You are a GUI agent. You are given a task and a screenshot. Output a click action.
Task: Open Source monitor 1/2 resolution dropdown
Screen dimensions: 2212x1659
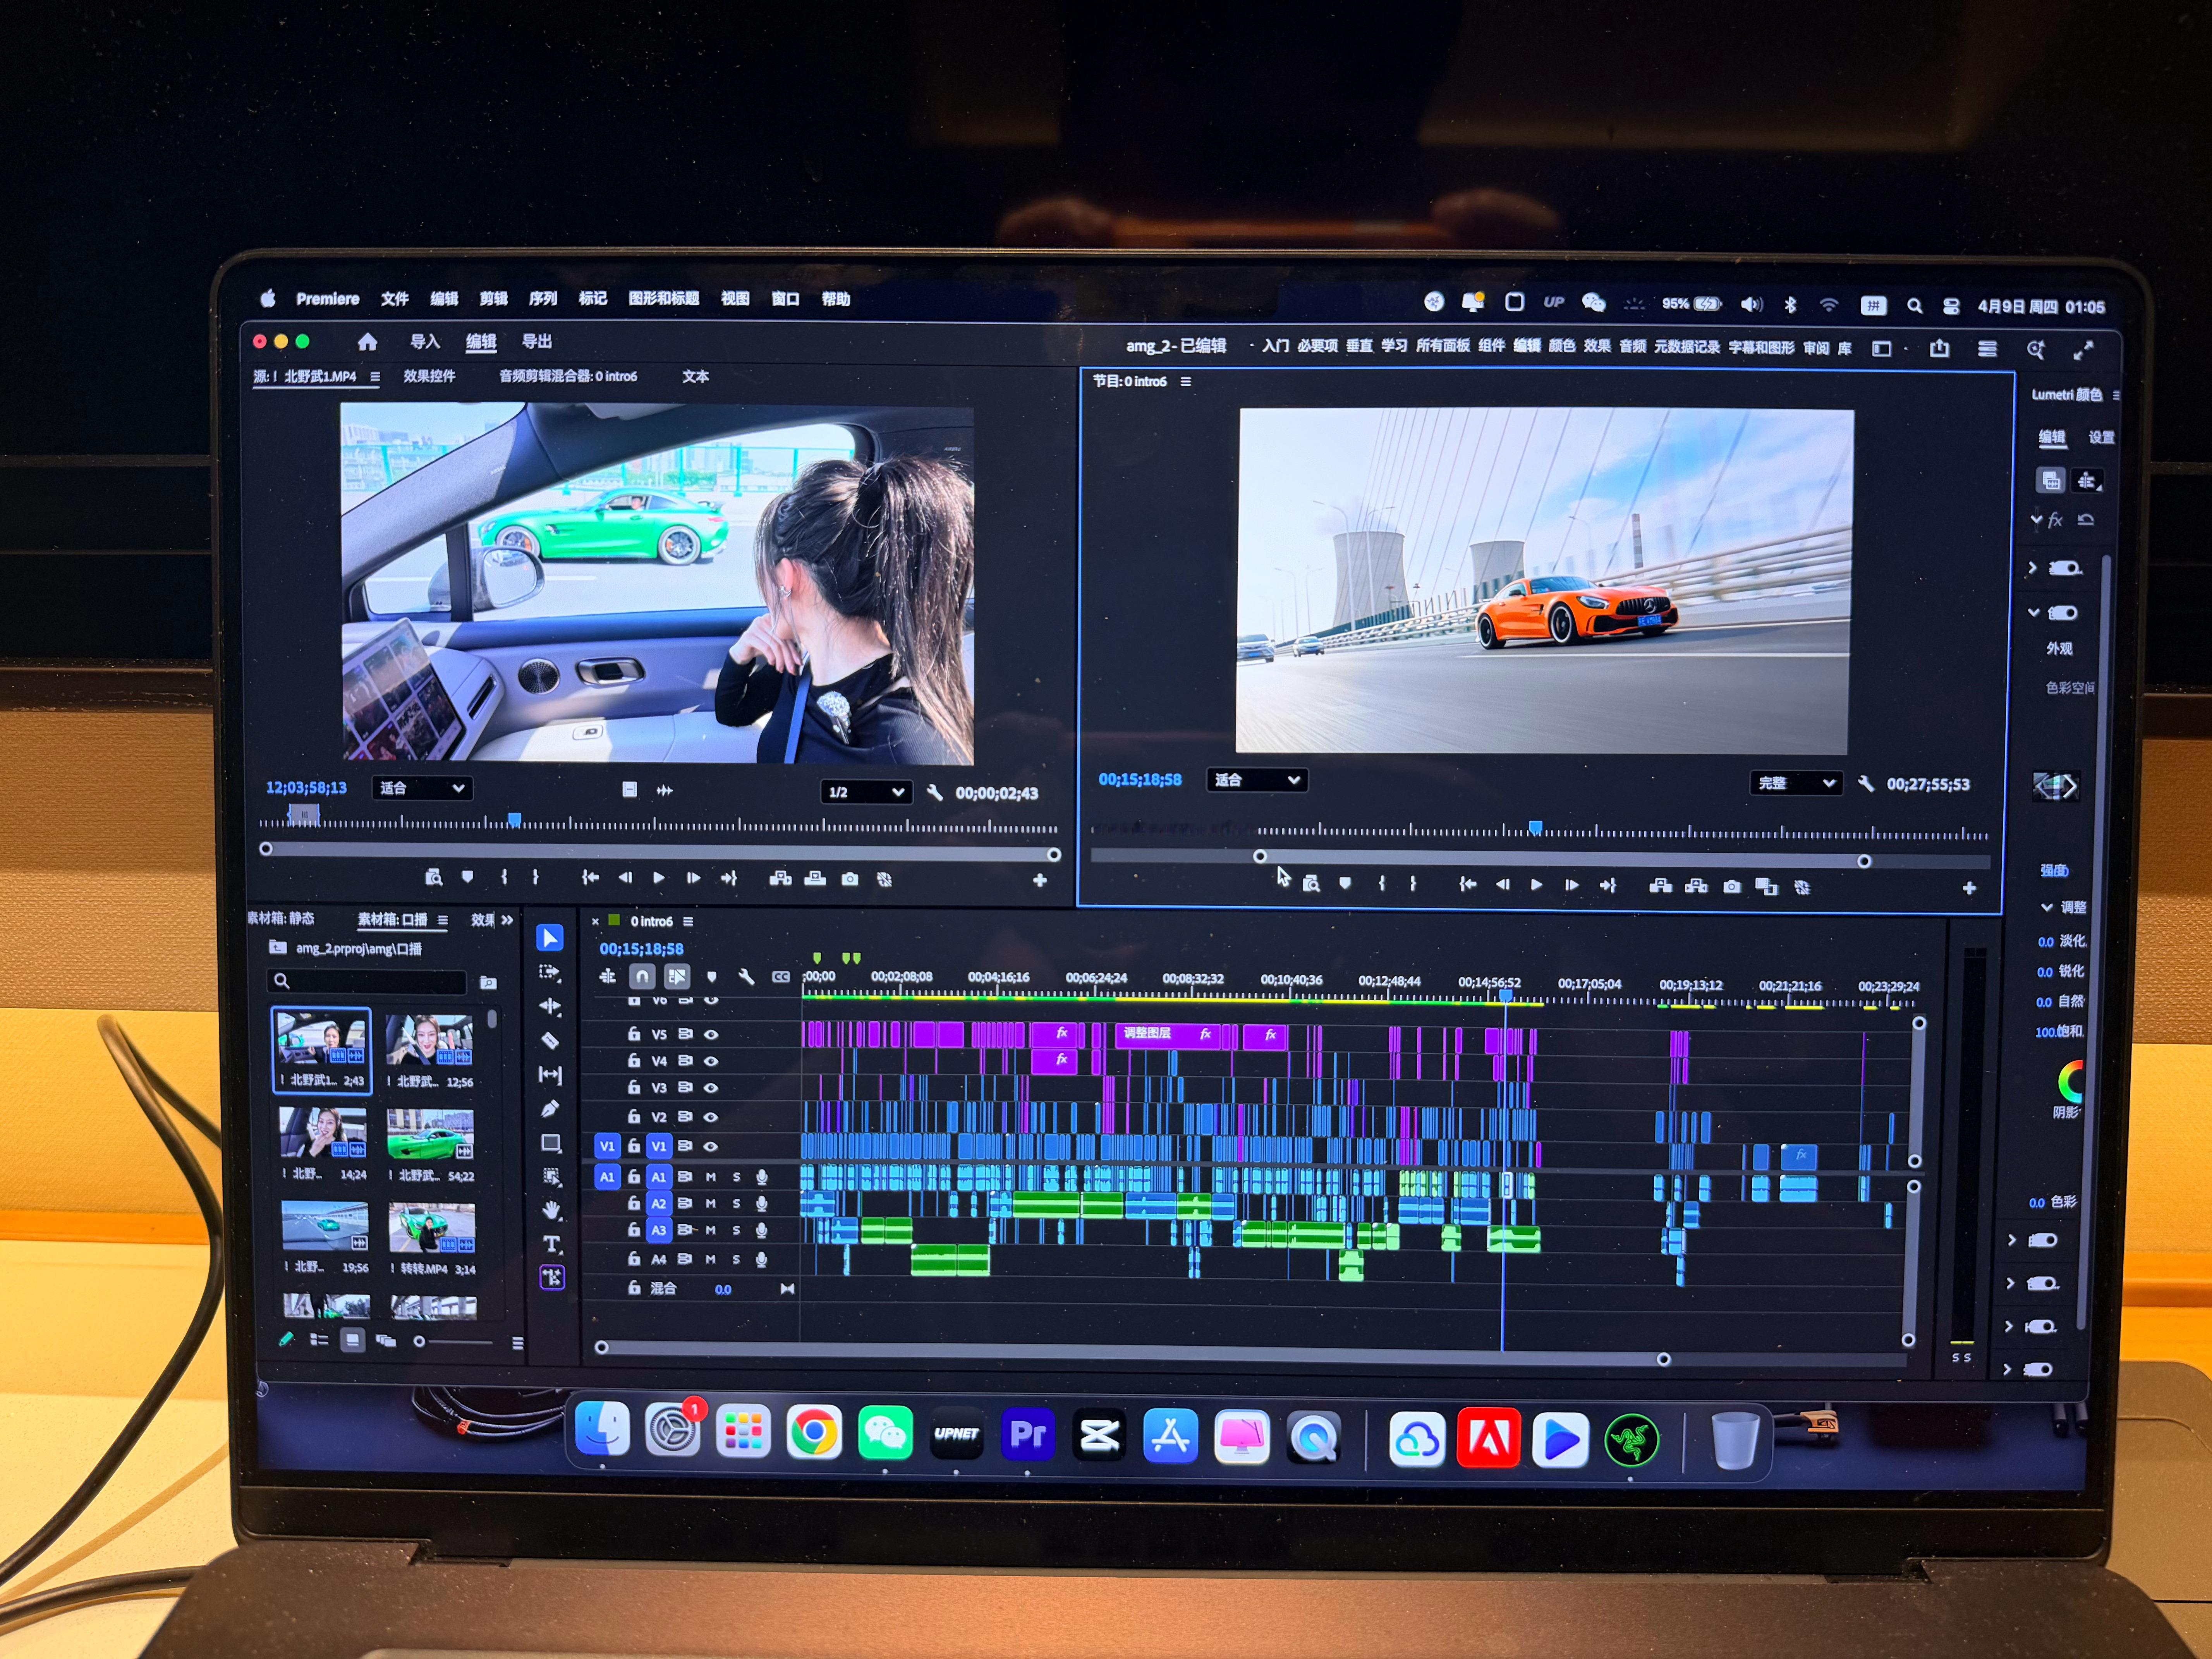pyautogui.click(x=866, y=792)
